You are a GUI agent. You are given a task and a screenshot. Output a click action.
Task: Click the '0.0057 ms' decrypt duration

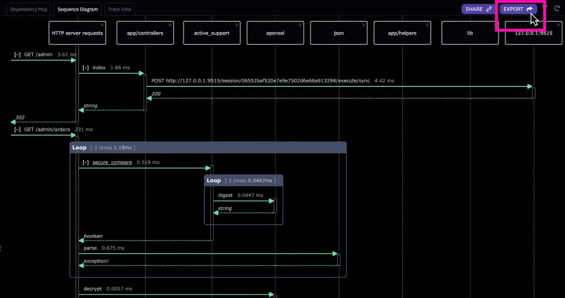point(119,289)
